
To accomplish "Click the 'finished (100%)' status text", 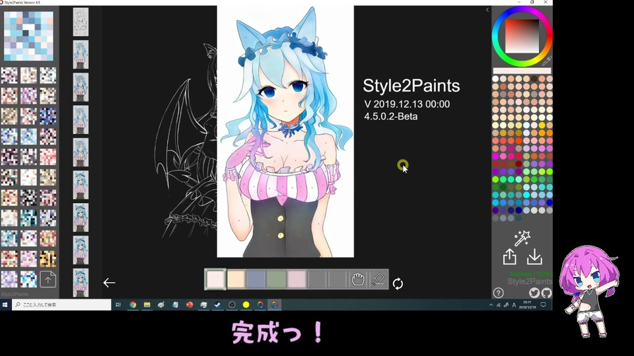I will point(531,274).
